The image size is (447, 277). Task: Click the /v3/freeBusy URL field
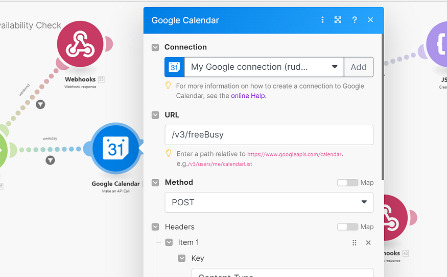269,134
